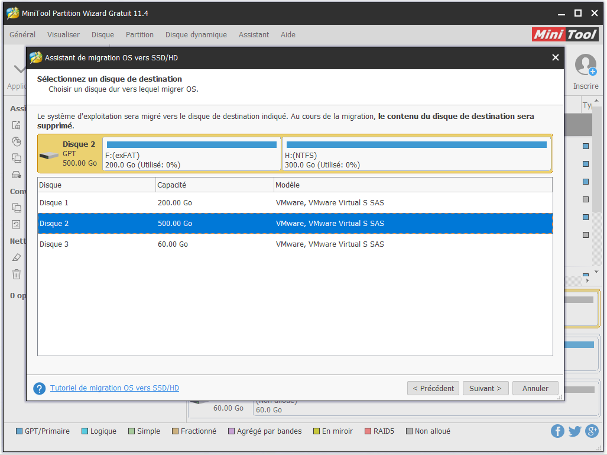This screenshot has height=455, width=607.
Task: Click the sidebar migrate OS wizard icon
Action: [17, 125]
